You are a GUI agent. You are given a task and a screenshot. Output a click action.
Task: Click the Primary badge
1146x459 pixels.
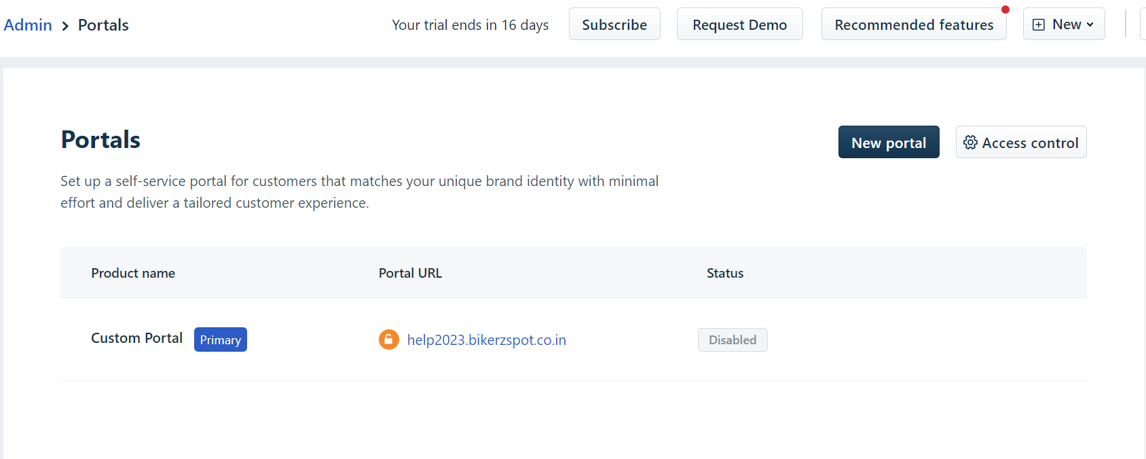[221, 339]
